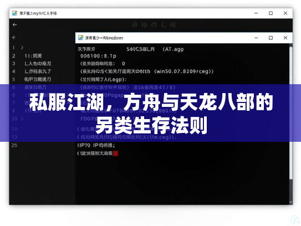Click the '(AT.agp' text in the header row

point(173,49)
